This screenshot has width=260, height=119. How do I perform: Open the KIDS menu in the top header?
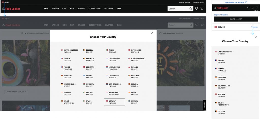[64, 9]
